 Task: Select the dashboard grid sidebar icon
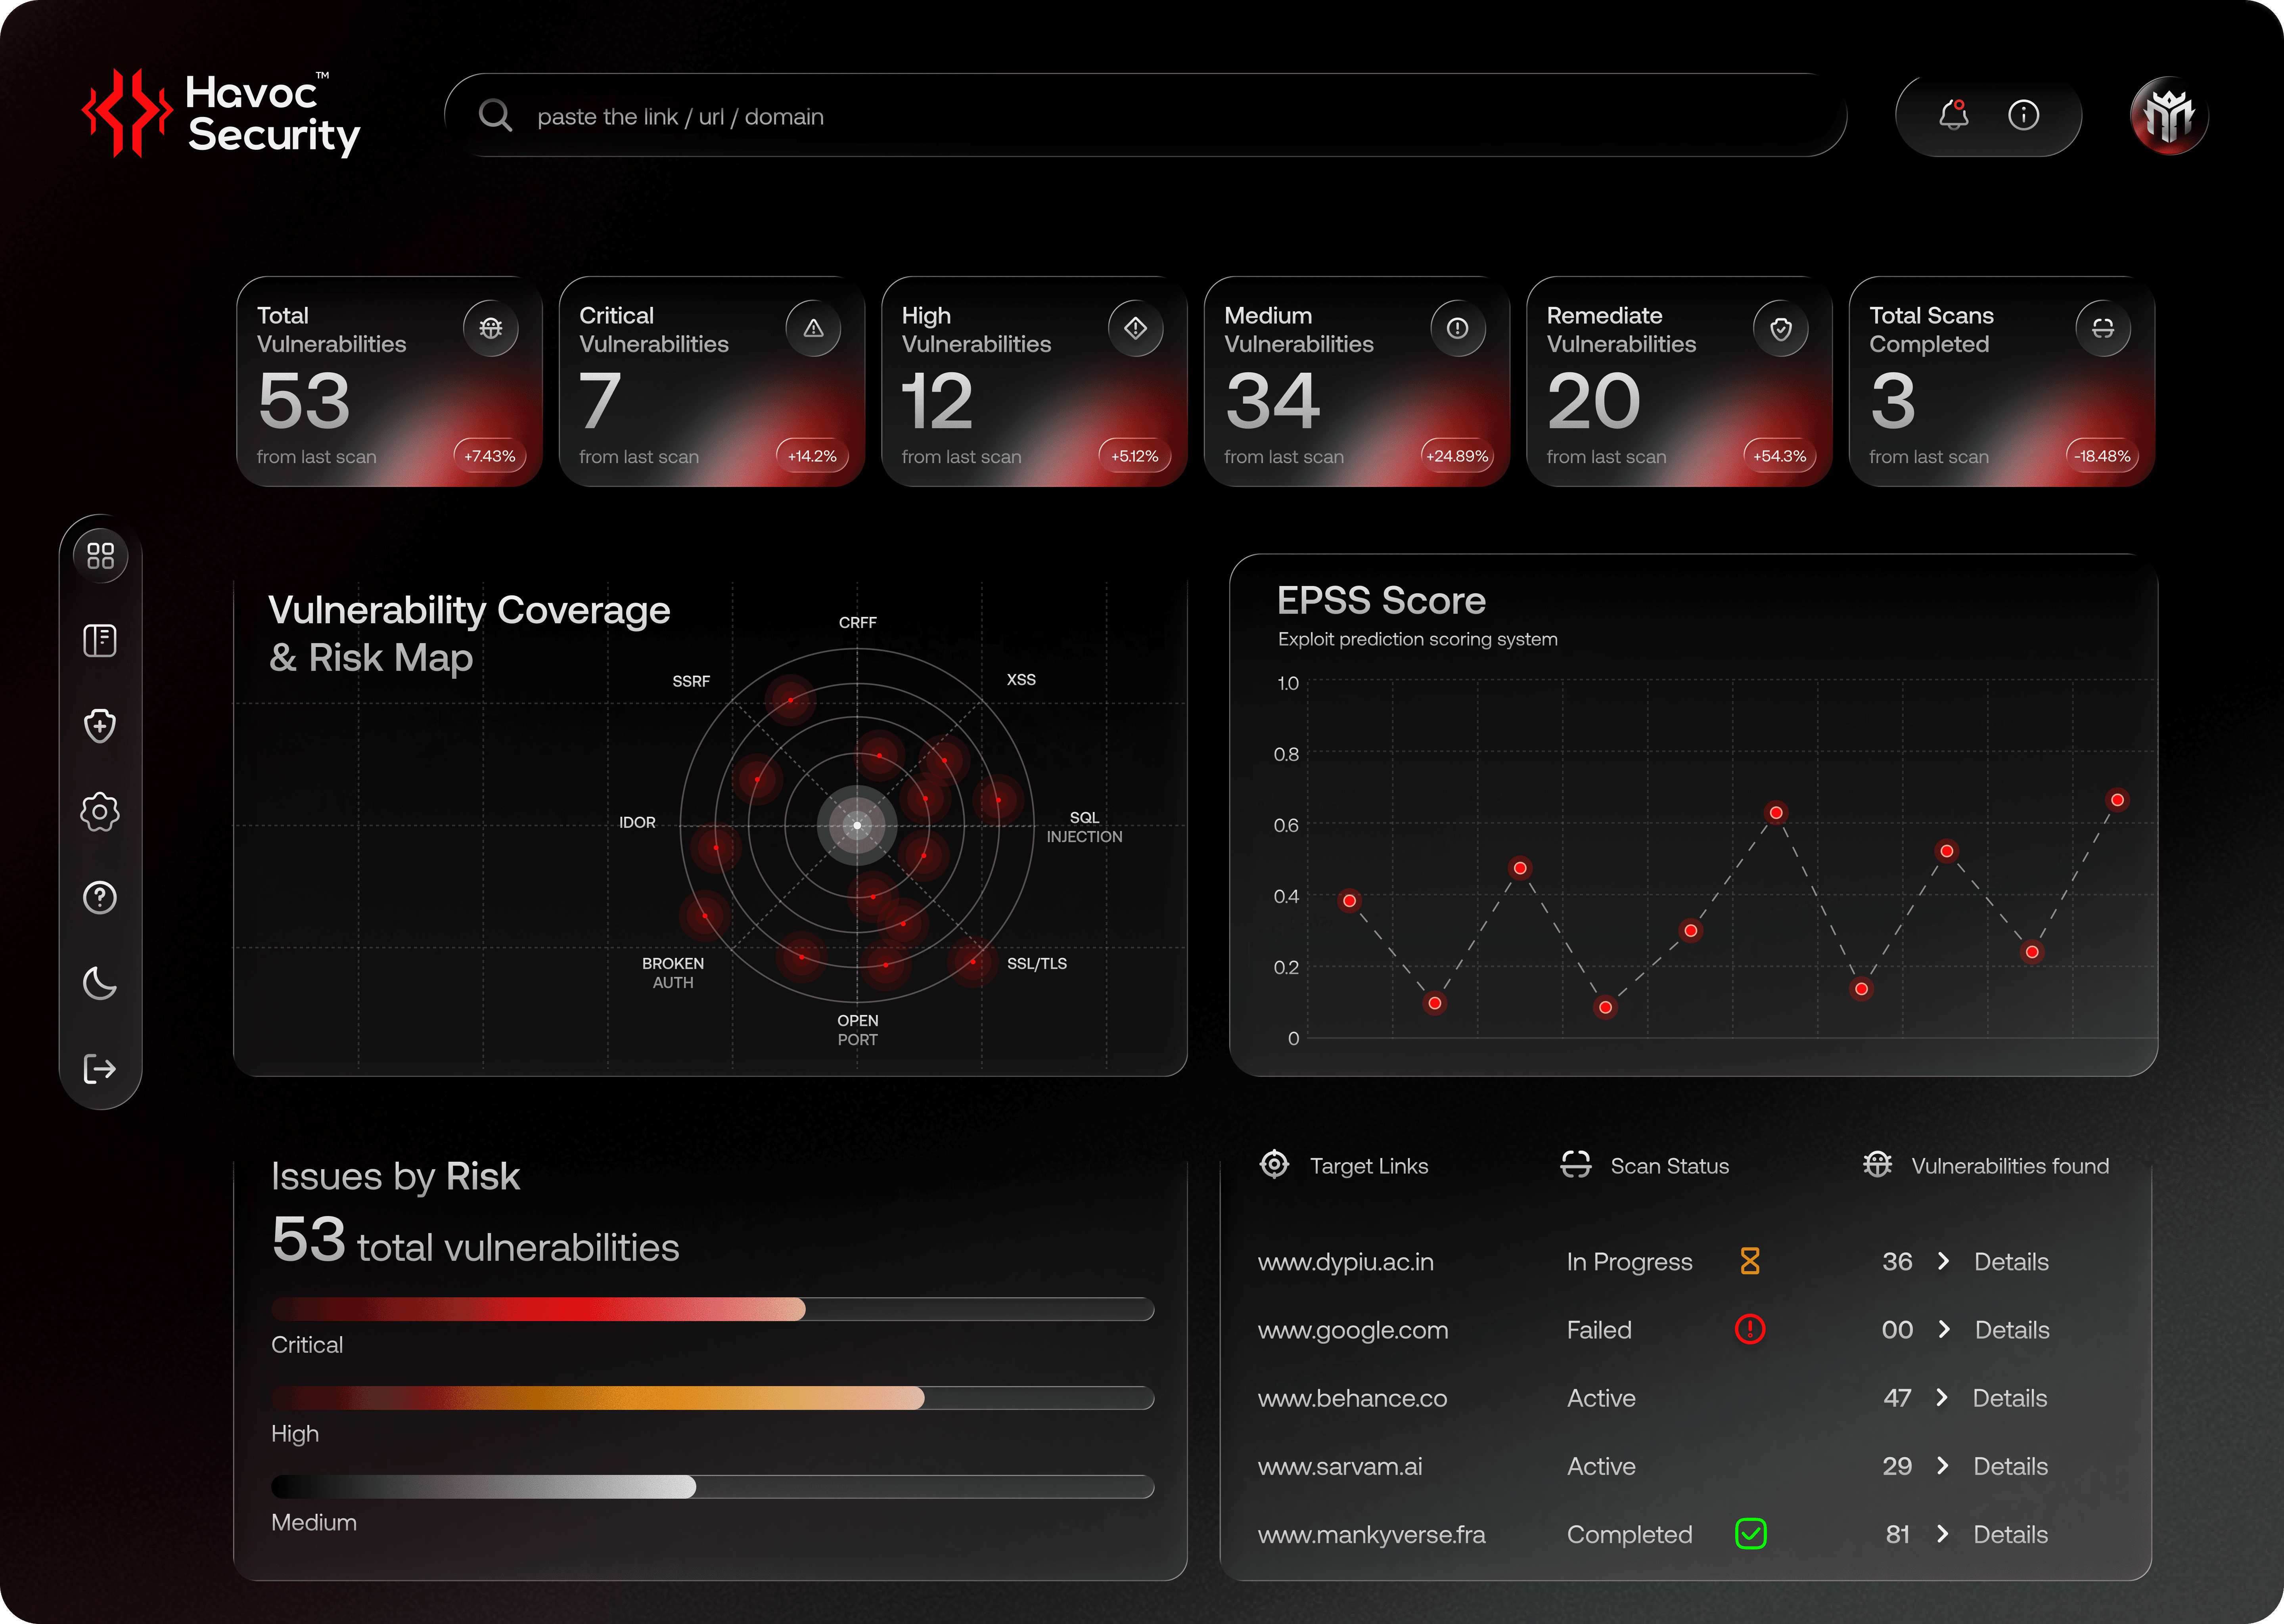coord(100,555)
